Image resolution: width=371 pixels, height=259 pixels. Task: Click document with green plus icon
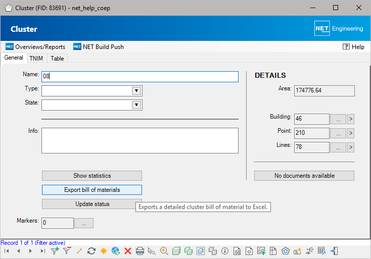[261, 251]
